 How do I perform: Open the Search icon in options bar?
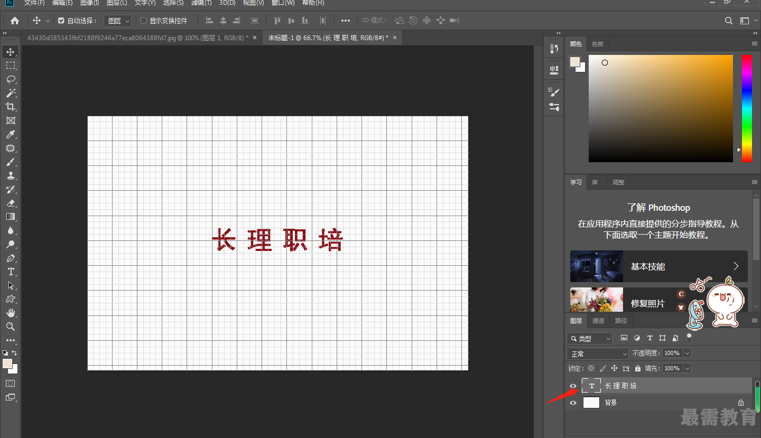tap(729, 21)
